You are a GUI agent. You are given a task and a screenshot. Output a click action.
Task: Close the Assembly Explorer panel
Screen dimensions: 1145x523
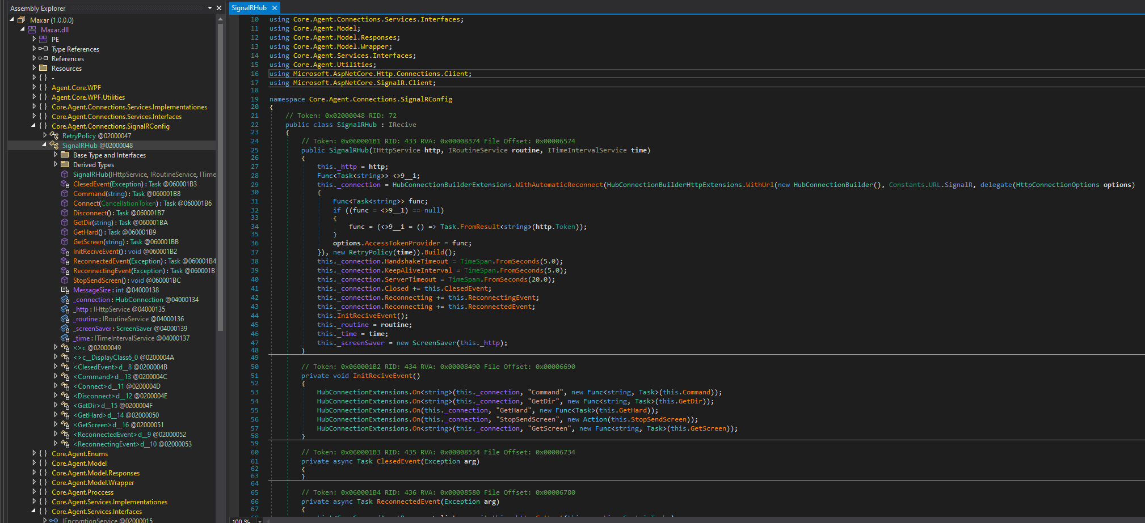219,8
